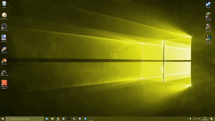Open Google Chrome from the taskbar
Screen dimensions: 215x121
[58, 119]
